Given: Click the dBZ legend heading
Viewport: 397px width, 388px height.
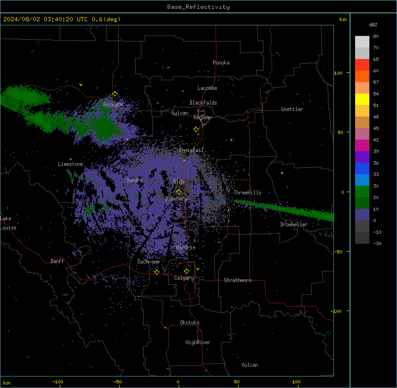Looking at the screenshot, I should coord(373,24).
